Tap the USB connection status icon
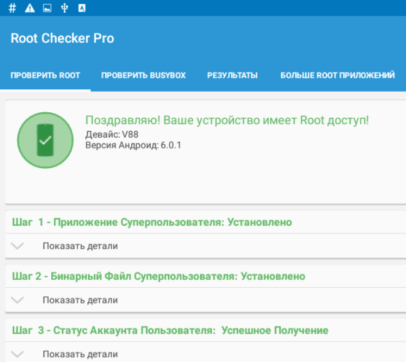This screenshot has height=362, width=406. click(x=64, y=8)
